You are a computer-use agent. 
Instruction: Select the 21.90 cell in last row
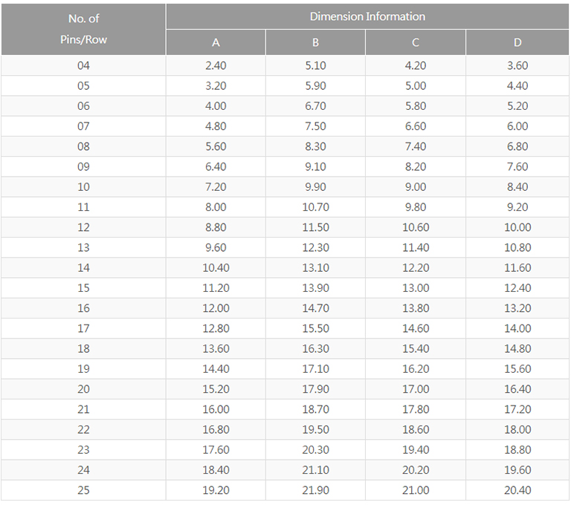pyautogui.click(x=315, y=490)
